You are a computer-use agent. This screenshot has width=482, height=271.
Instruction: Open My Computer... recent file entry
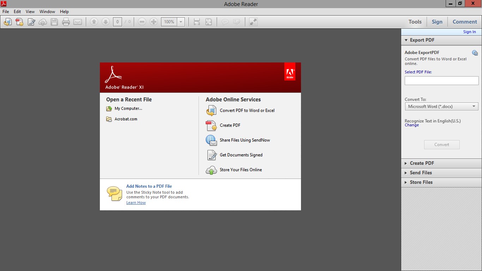pyautogui.click(x=128, y=109)
